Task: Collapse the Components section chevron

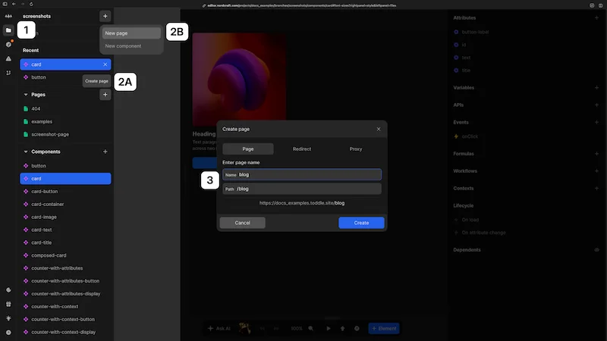Action: [x=26, y=152]
